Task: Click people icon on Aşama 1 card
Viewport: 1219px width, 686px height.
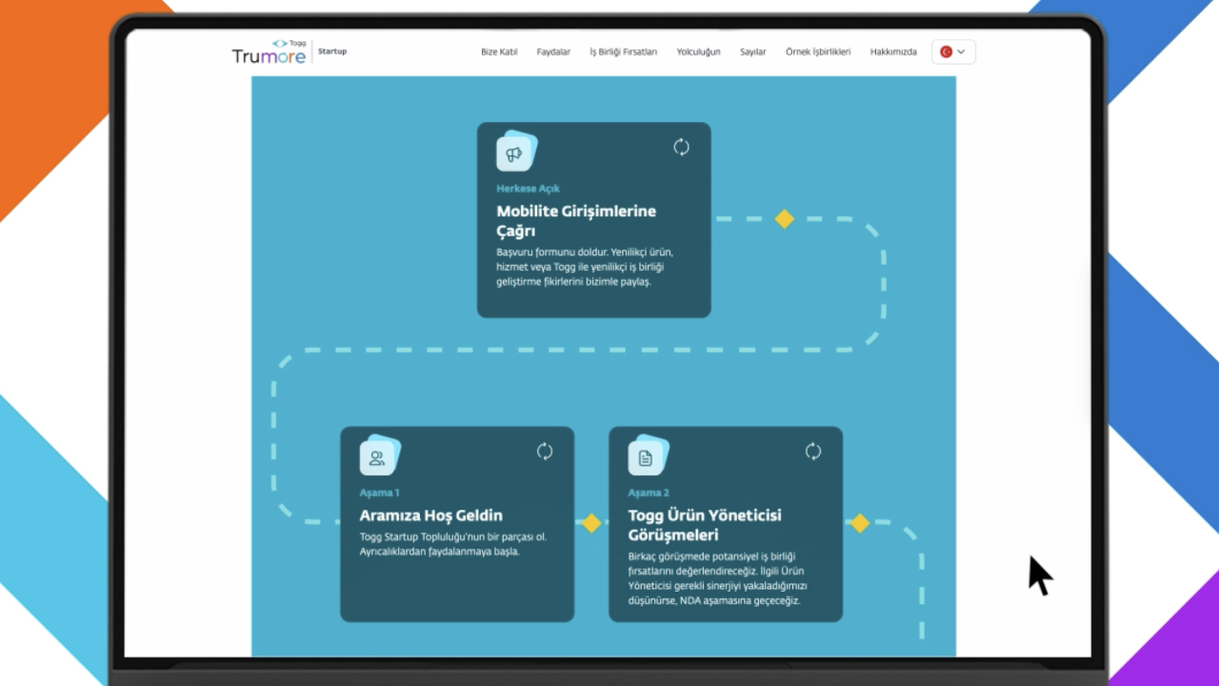Action: coord(378,456)
